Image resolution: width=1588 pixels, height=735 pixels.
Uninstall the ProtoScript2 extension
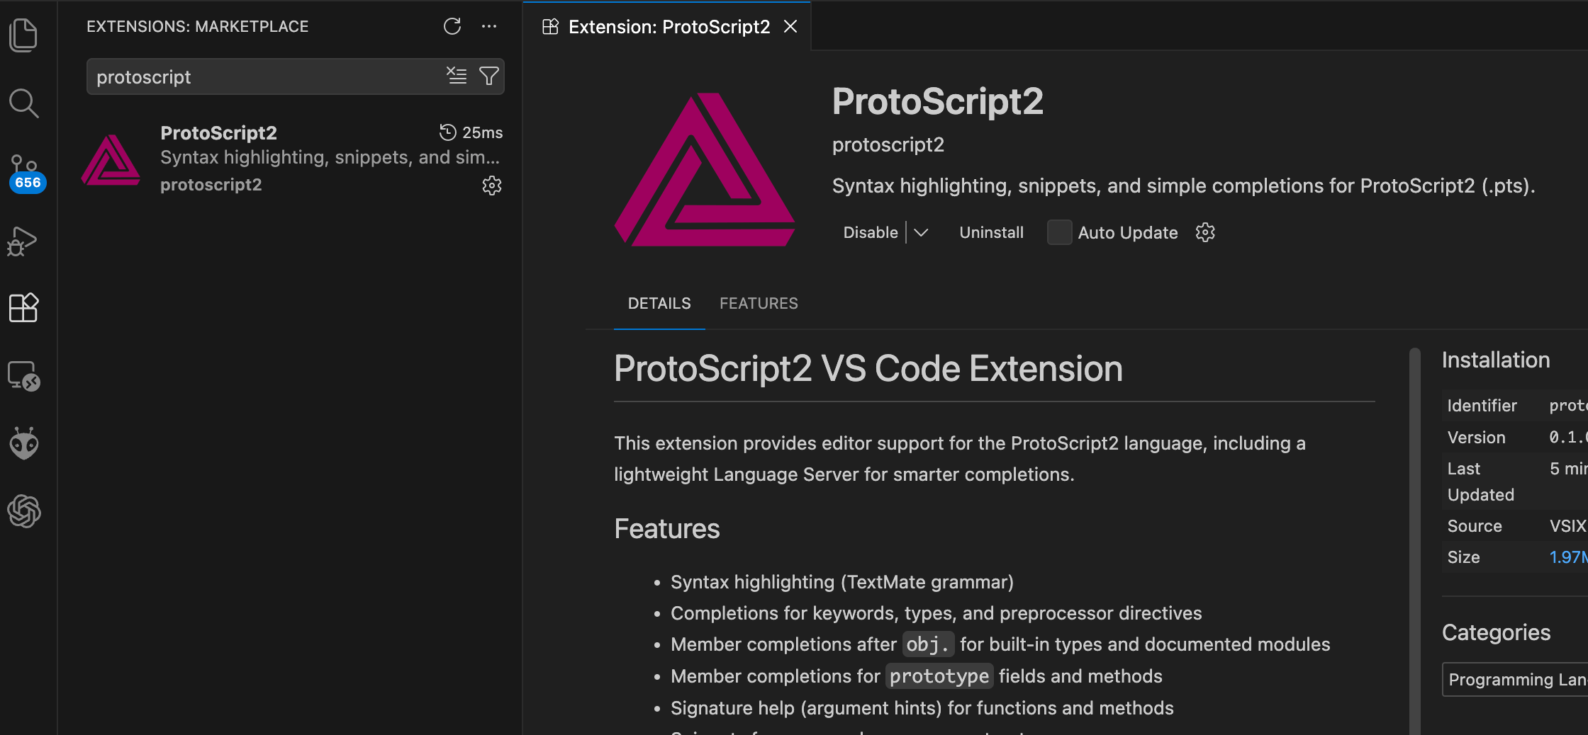coord(991,232)
